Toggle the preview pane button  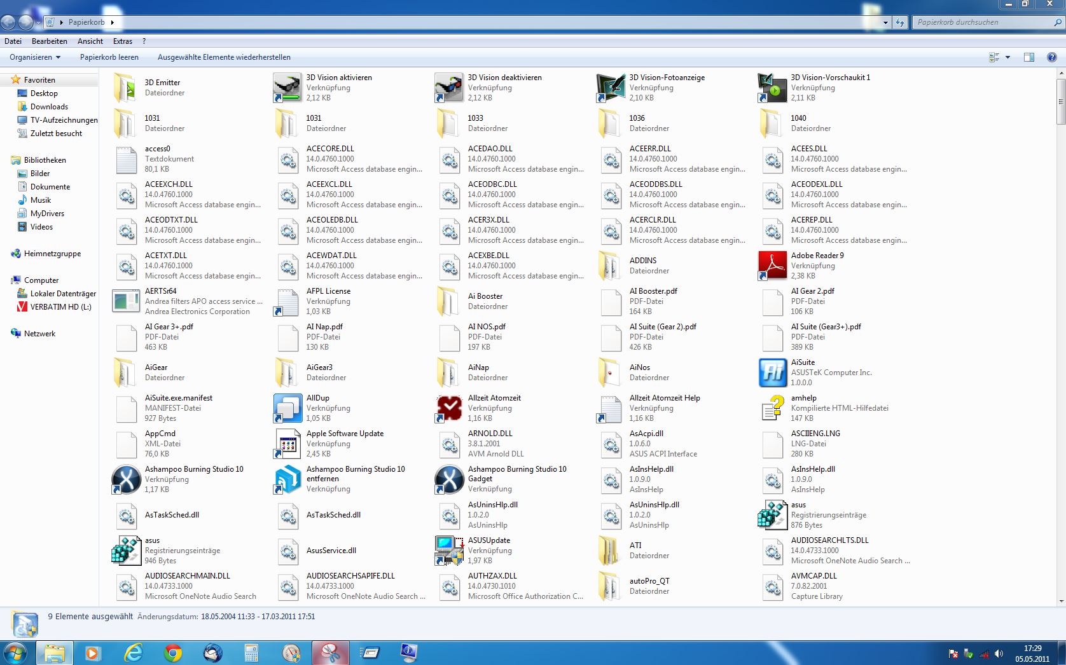(1028, 57)
